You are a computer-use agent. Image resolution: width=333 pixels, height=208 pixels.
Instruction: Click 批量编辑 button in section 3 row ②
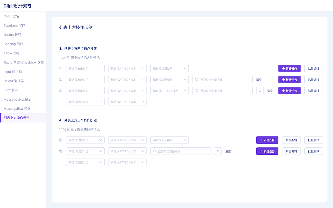(313, 80)
